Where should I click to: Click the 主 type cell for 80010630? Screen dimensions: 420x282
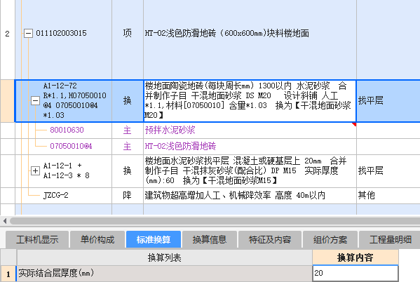coord(127,130)
